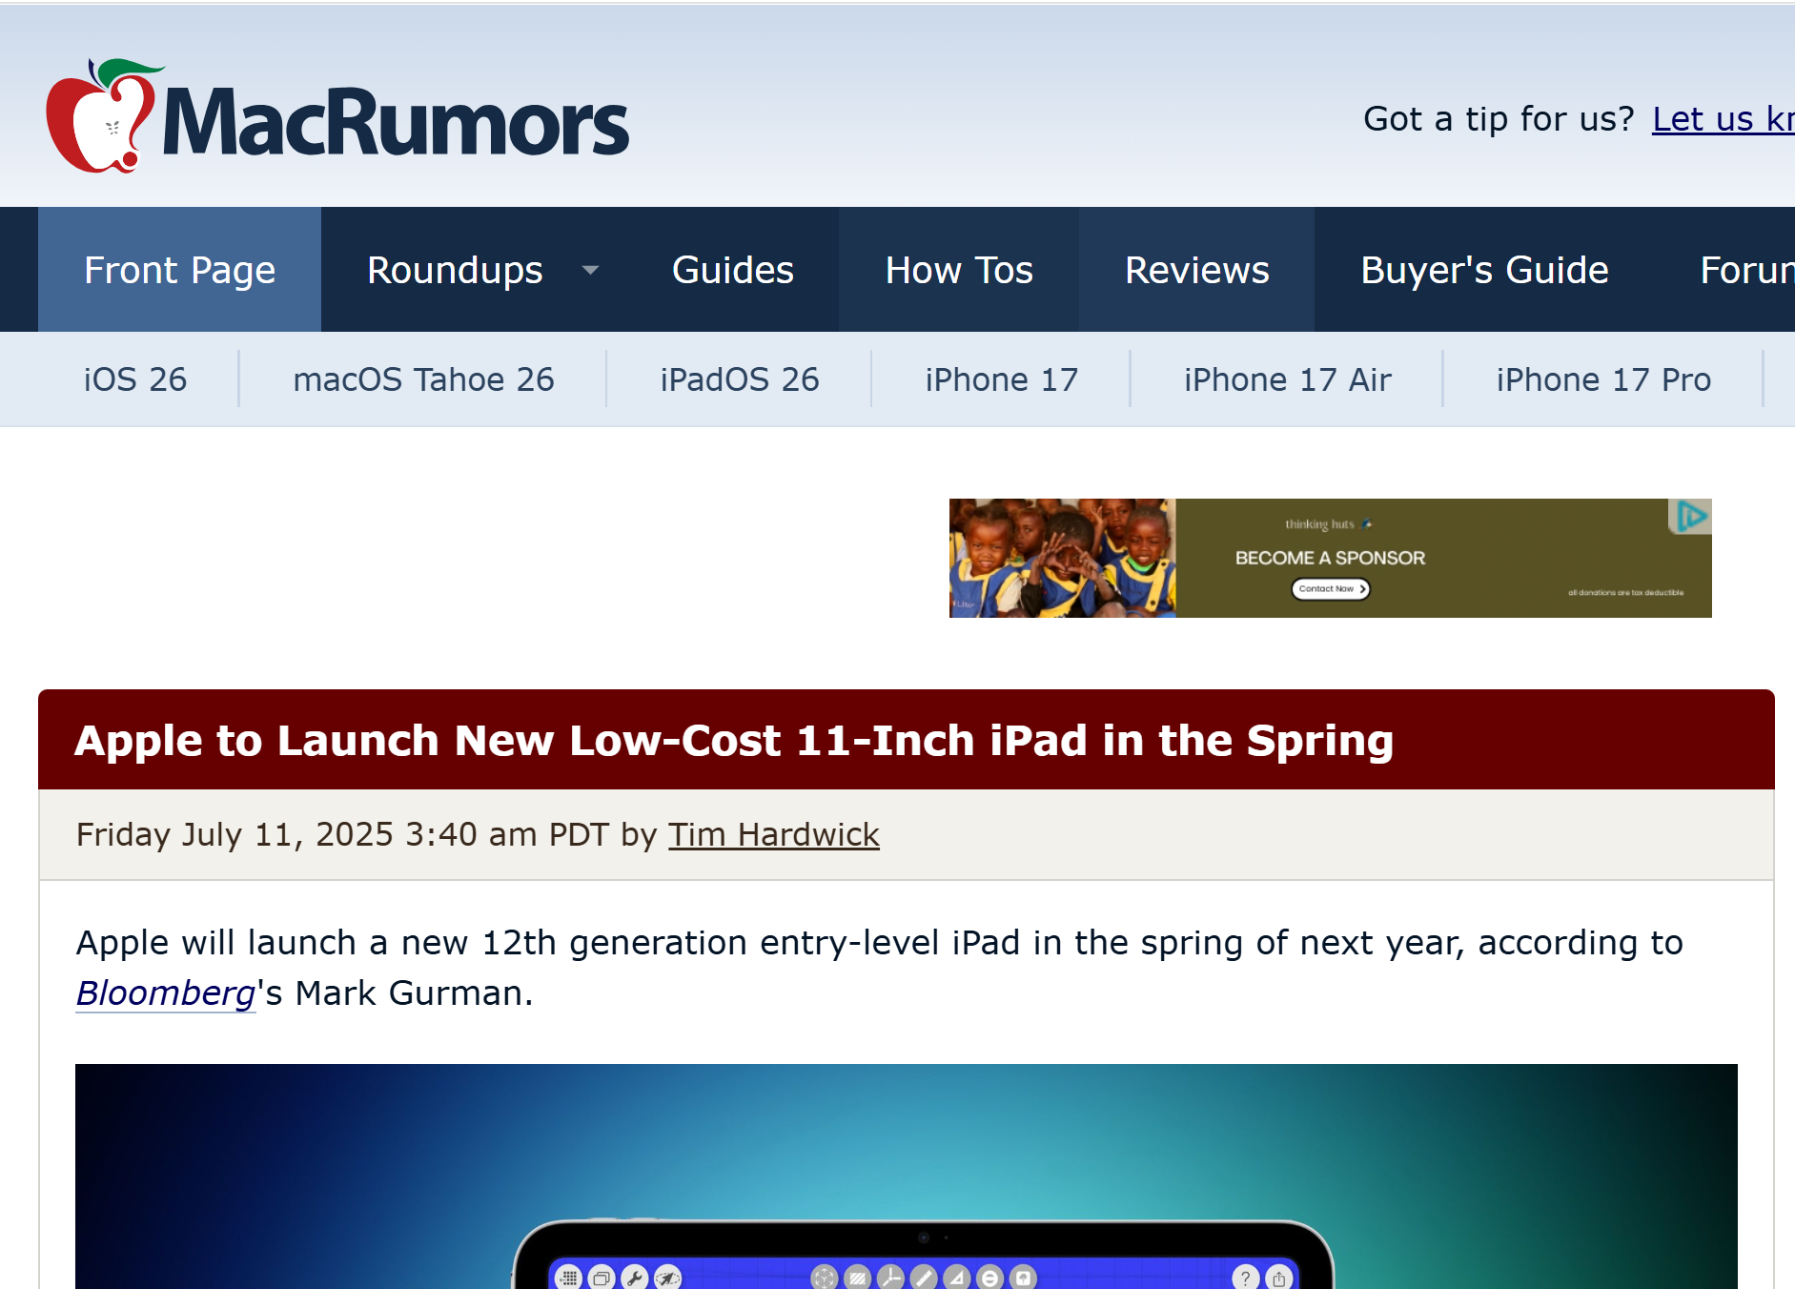Open the iPhone 17 roundup
The height and width of the screenshot is (1289, 1795).
pos(1001,379)
